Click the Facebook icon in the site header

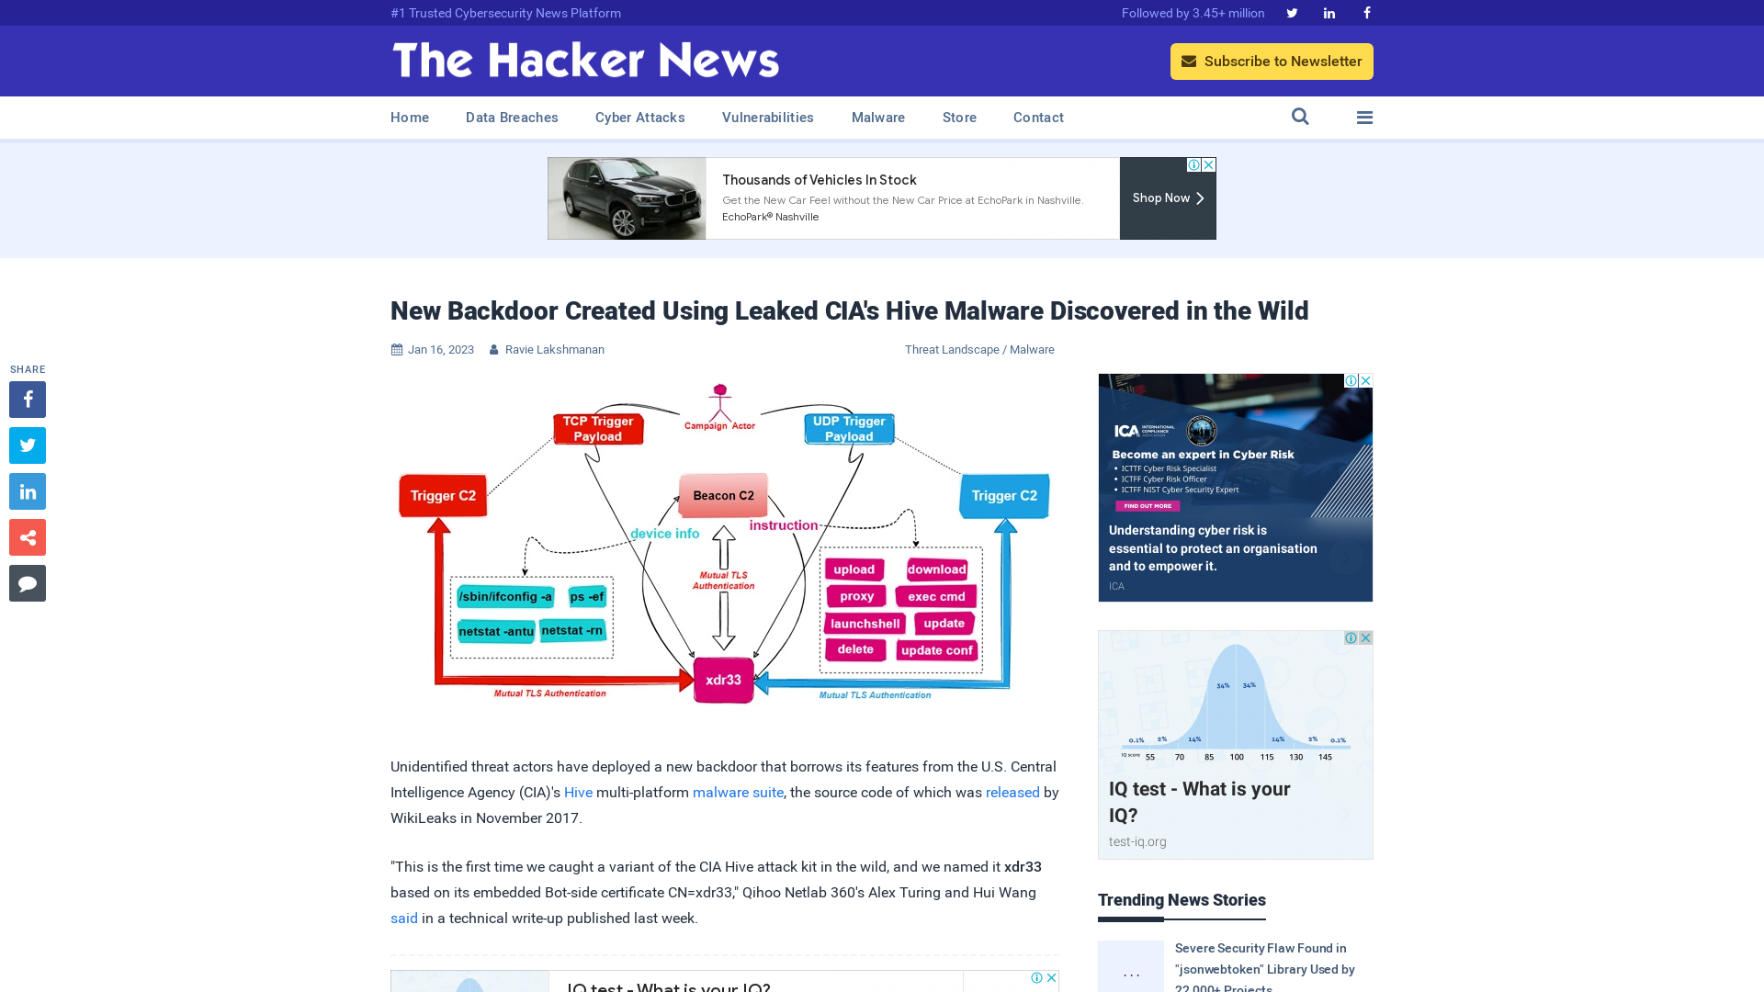(x=1366, y=12)
